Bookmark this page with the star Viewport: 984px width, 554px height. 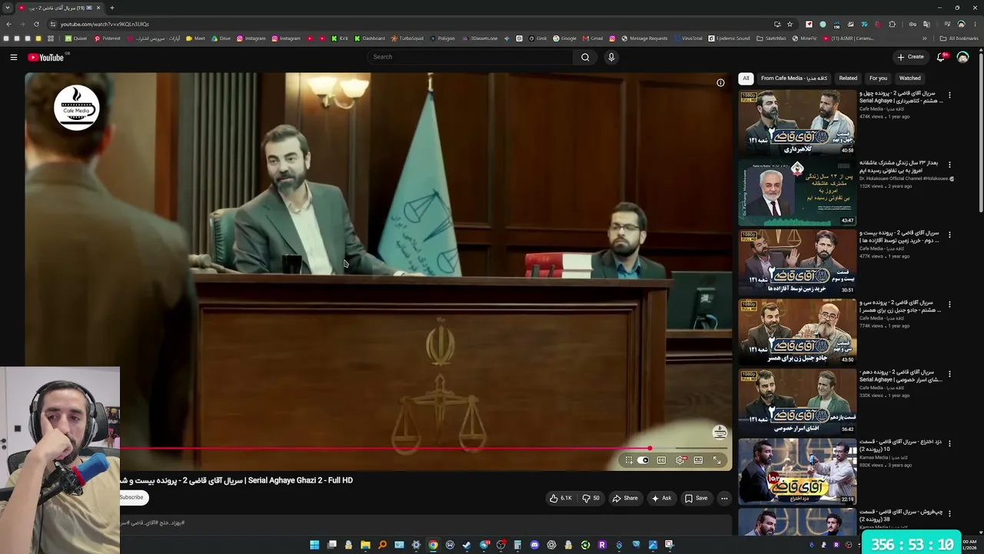(x=790, y=24)
